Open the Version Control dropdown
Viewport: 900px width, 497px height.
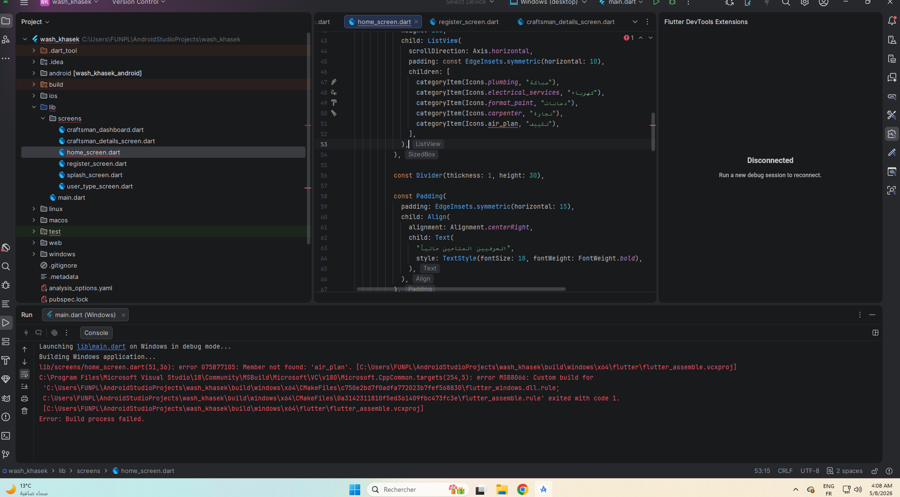(139, 2)
